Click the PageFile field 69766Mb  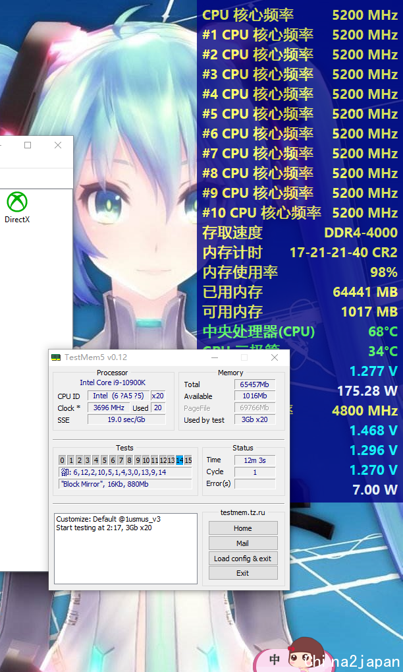pos(255,408)
